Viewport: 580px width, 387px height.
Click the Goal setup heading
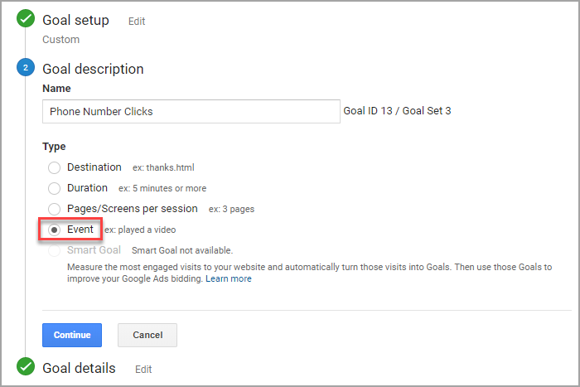click(75, 20)
